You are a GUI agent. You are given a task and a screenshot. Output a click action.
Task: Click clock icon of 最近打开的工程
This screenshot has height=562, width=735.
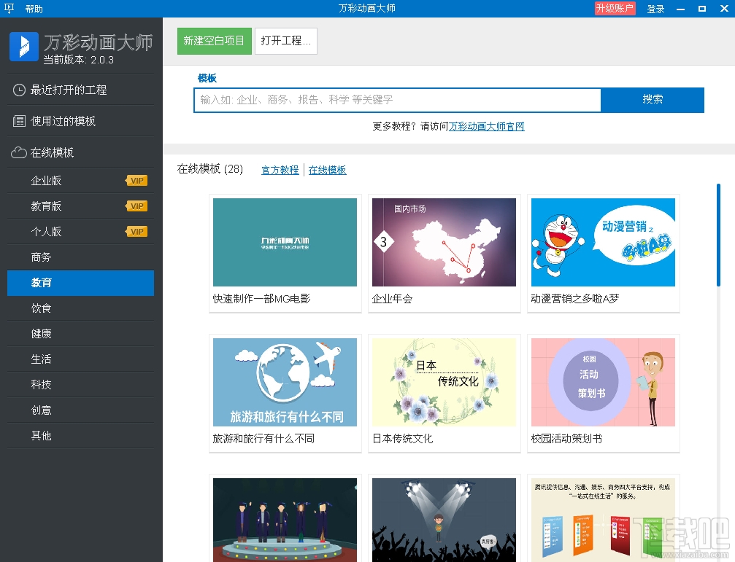tap(19, 90)
